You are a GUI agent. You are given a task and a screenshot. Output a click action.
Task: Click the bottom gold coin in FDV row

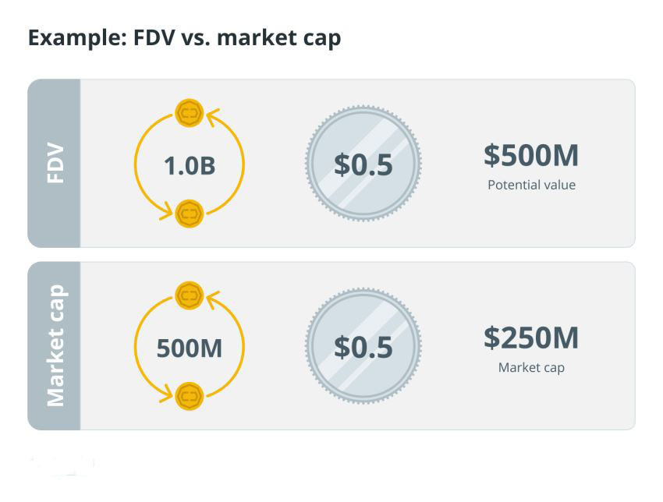click(x=190, y=214)
